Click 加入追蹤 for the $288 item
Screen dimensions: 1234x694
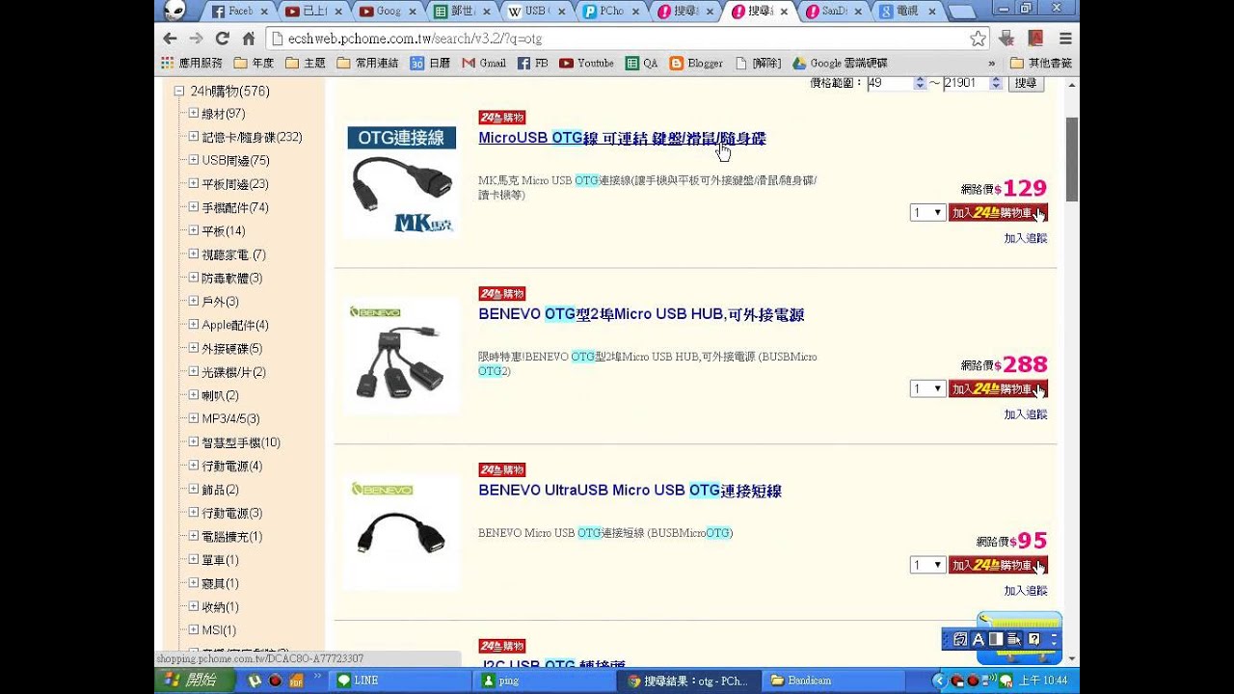1026,414
